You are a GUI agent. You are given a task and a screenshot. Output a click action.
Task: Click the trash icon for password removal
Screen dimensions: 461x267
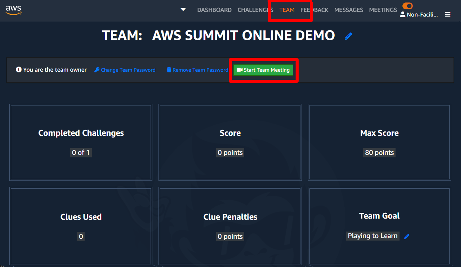169,70
